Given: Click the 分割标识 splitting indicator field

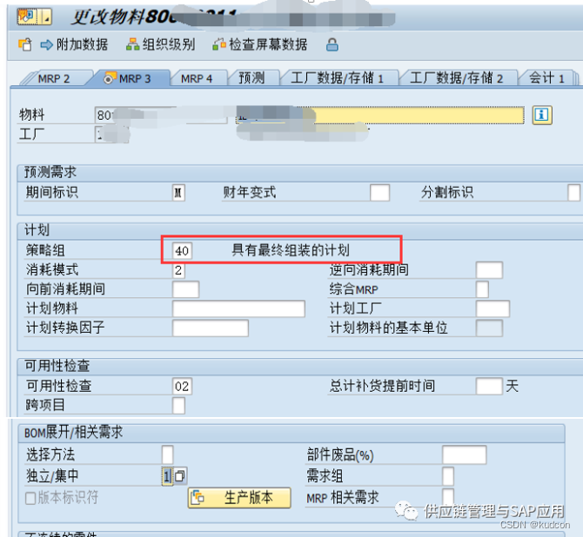Looking at the screenshot, I should coord(573,193).
